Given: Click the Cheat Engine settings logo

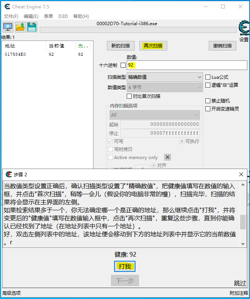Looking at the screenshot, I should point(244,28).
